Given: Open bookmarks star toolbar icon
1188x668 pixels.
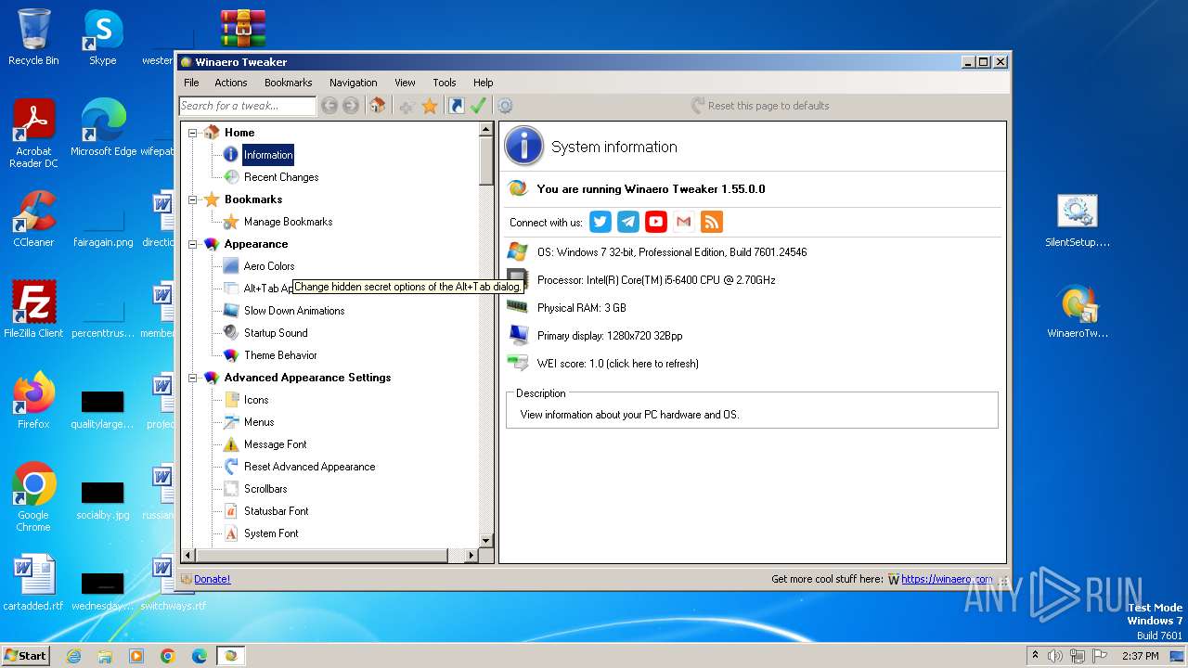Looking at the screenshot, I should pyautogui.click(x=430, y=106).
